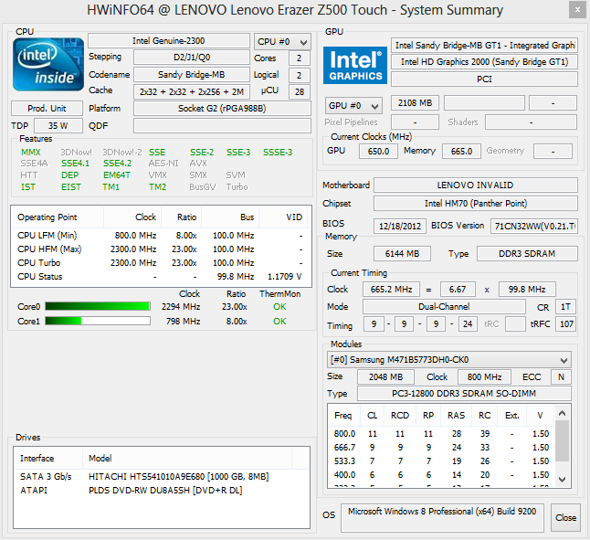Click the Model column header in Drives
This screenshot has height=540, width=590.
click(x=100, y=458)
